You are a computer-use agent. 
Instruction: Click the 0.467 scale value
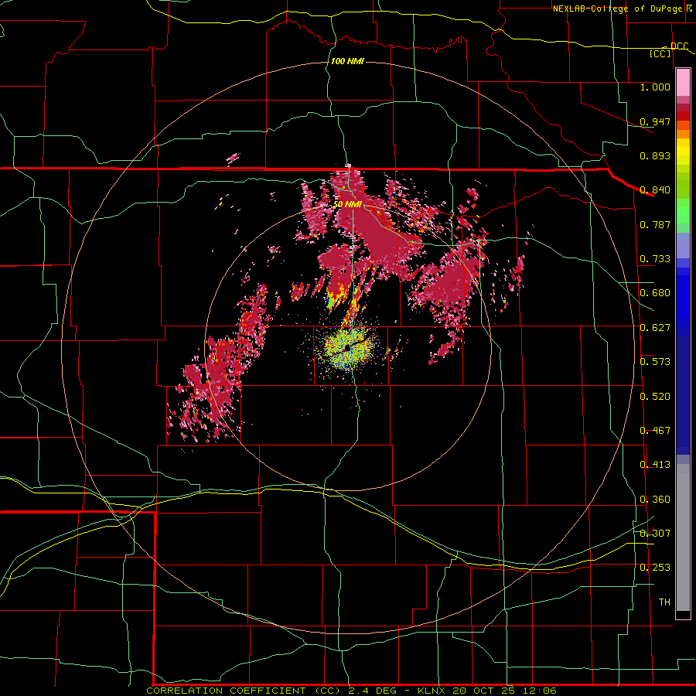pyautogui.click(x=655, y=431)
